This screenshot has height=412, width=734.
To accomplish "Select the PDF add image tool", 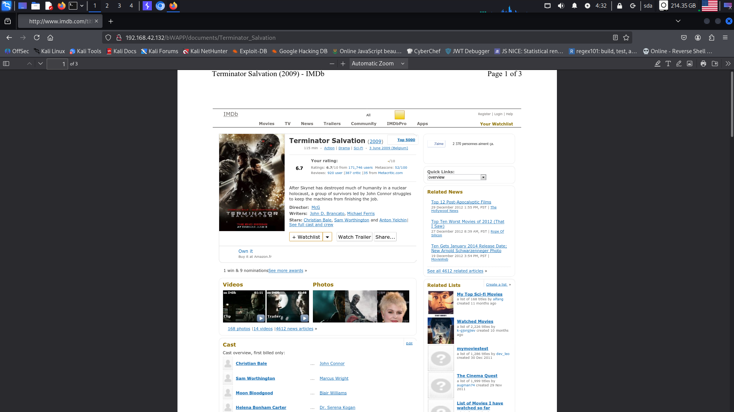I will click(x=690, y=64).
